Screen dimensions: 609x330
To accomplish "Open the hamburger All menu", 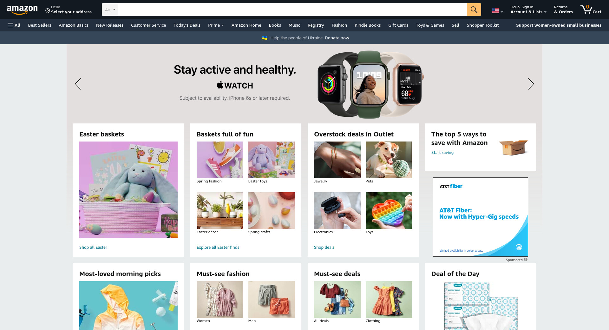I will 14,25.
